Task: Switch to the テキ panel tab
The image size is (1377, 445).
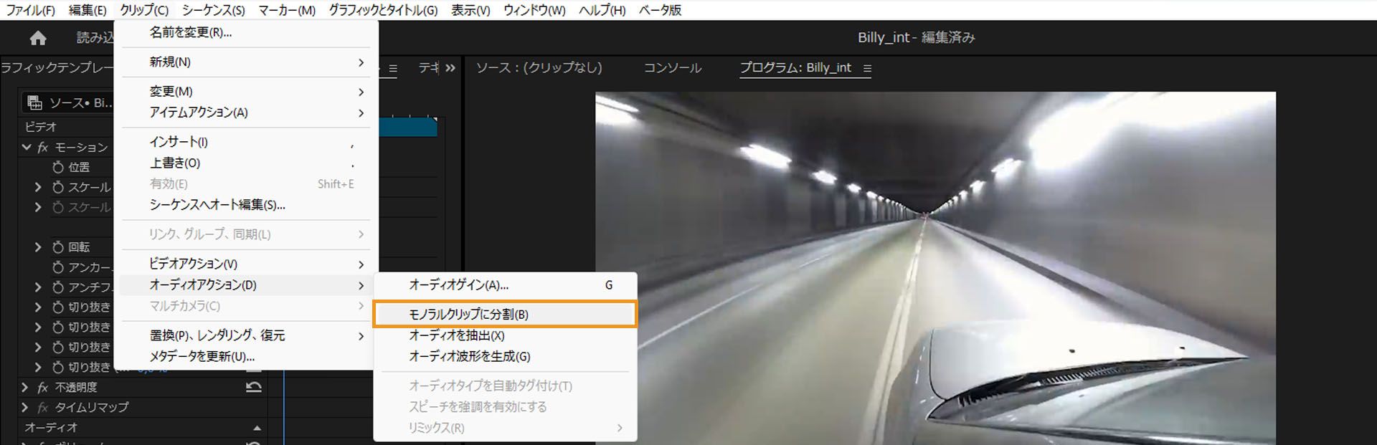Action: pos(428,68)
